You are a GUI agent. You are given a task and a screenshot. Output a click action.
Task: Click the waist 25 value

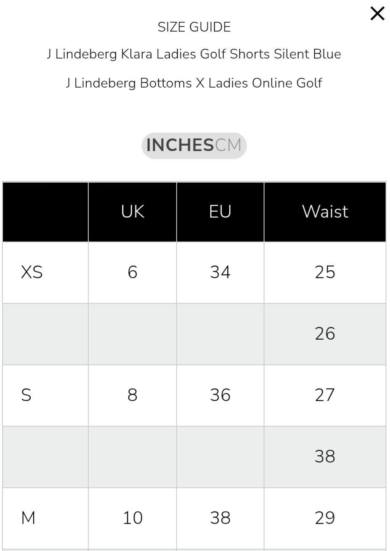click(x=325, y=272)
